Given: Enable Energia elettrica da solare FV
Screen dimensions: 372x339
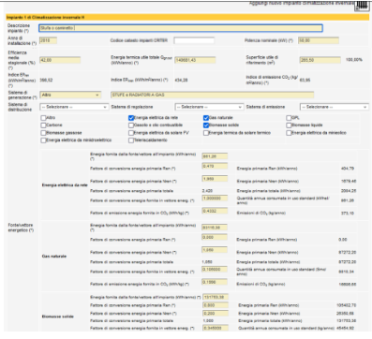Looking at the screenshot, I should pos(131,133).
